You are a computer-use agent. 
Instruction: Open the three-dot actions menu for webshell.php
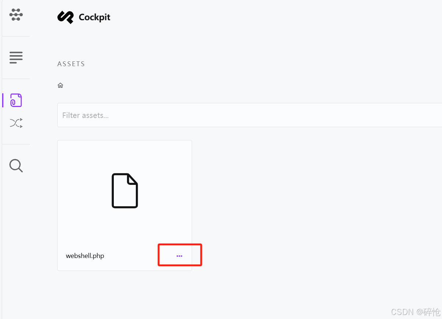(180, 255)
